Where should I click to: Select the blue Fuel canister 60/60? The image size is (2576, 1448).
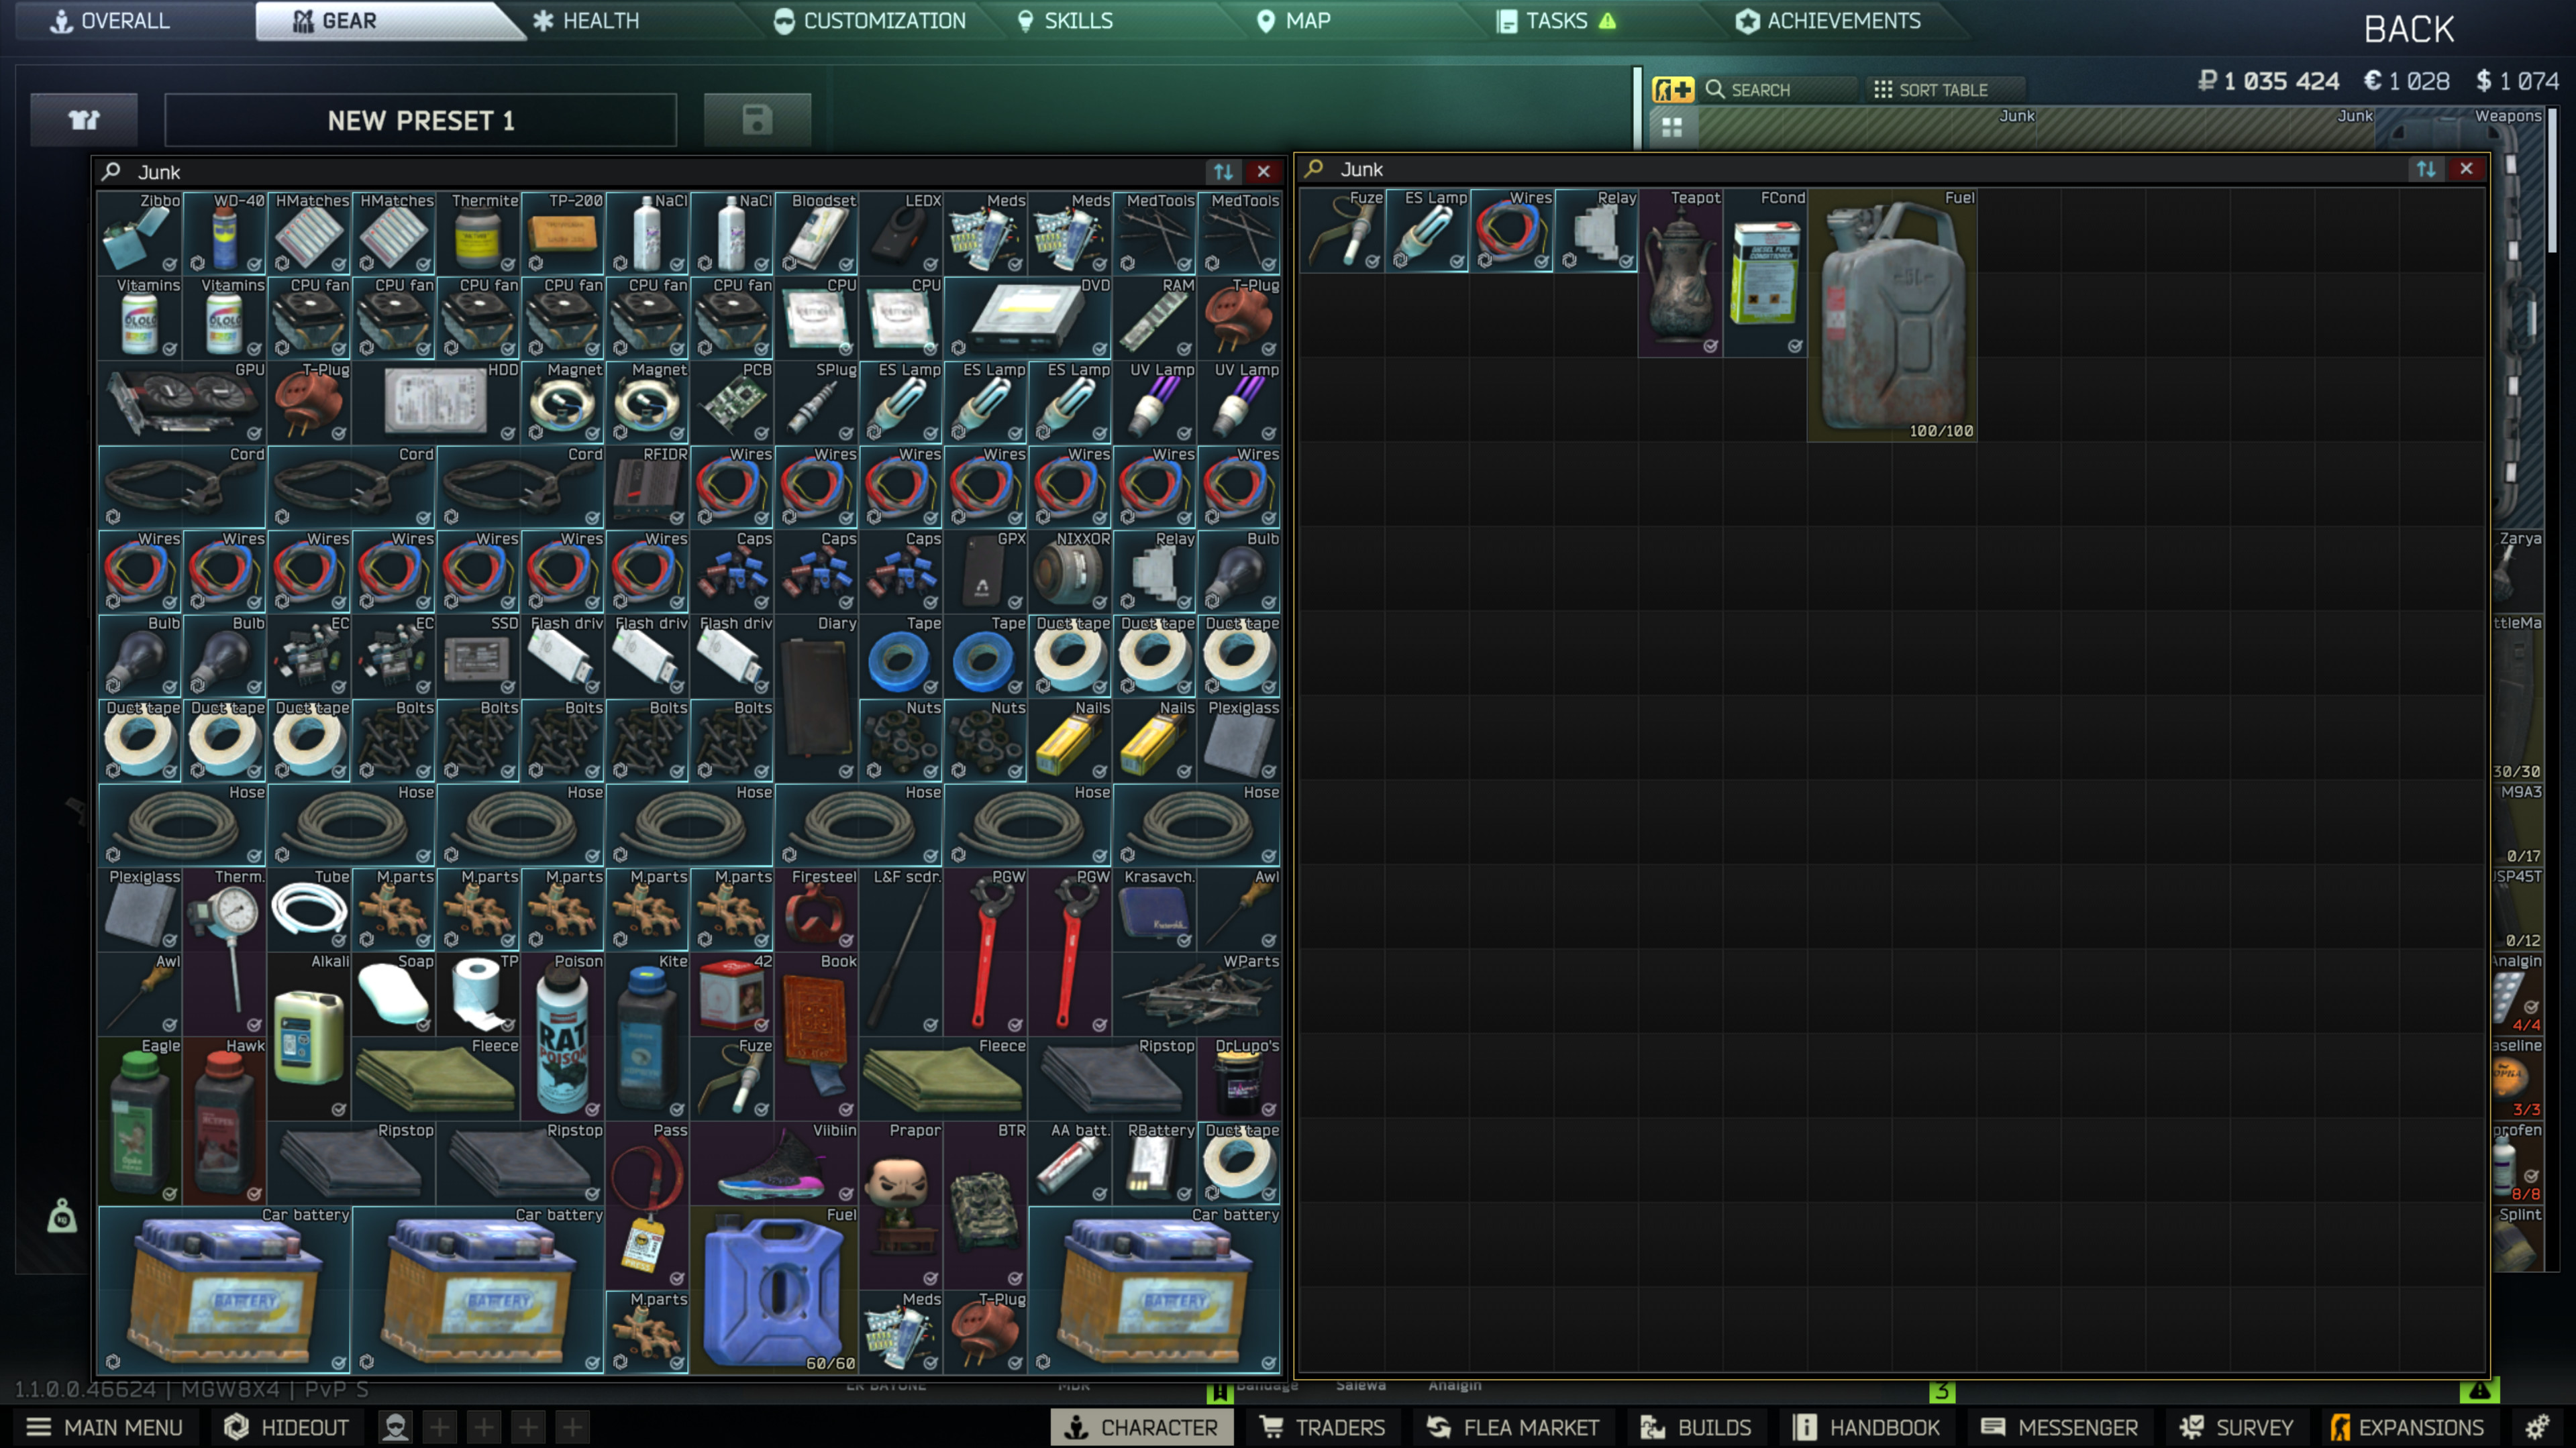[x=774, y=1289]
